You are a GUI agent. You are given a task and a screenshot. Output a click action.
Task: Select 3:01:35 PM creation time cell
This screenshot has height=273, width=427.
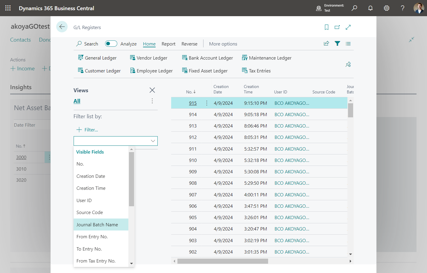(256, 252)
